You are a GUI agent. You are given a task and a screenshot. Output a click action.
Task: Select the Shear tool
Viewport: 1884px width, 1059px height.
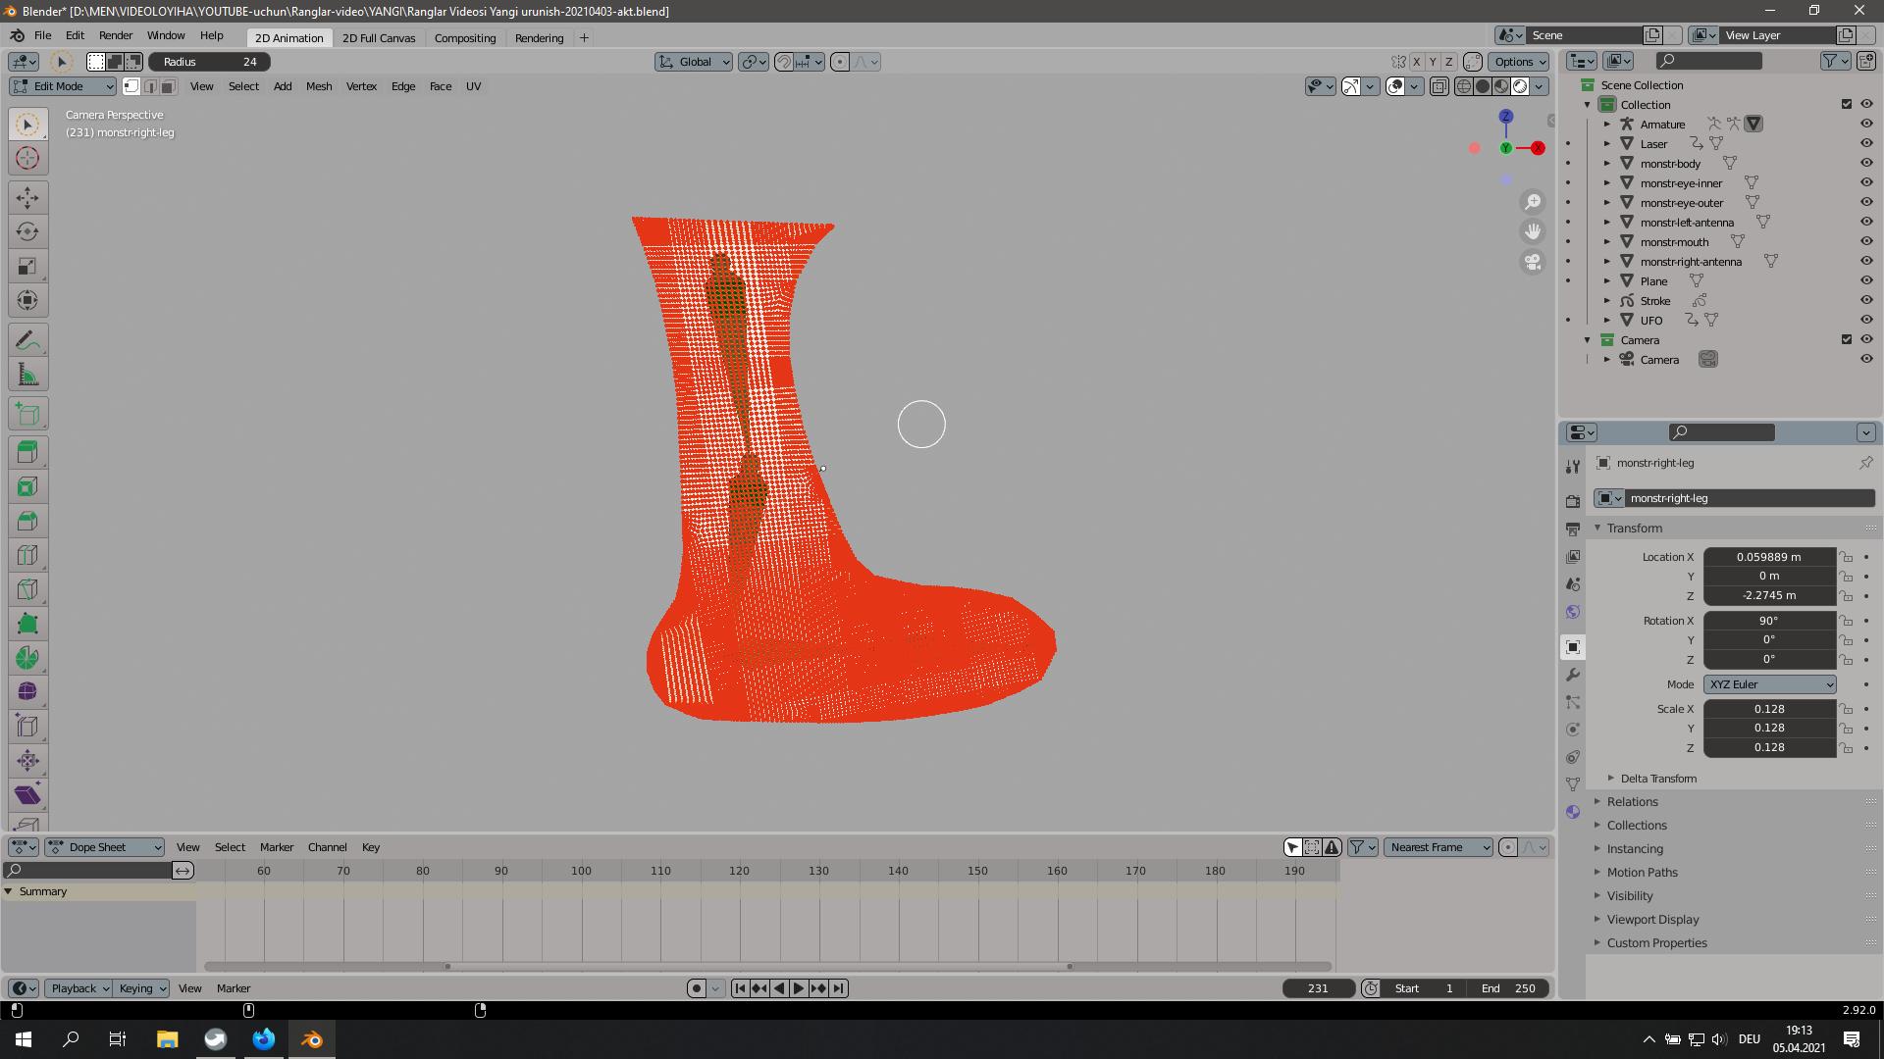click(27, 794)
